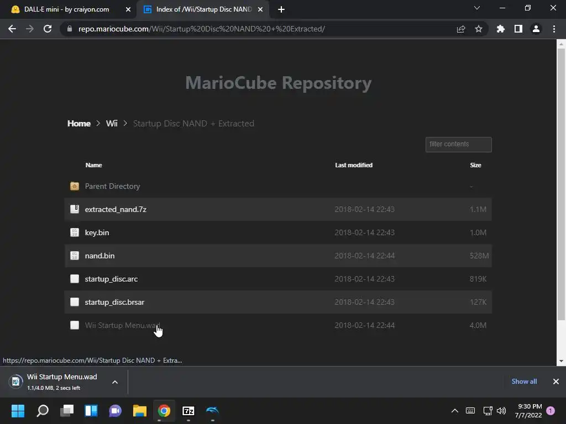Click the archive icon beside extracted_nand.7z
The width and height of the screenshot is (566, 424).
point(75,209)
